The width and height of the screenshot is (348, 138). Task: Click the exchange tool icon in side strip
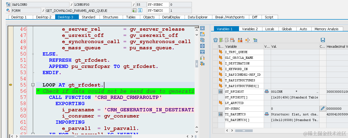[202, 40]
